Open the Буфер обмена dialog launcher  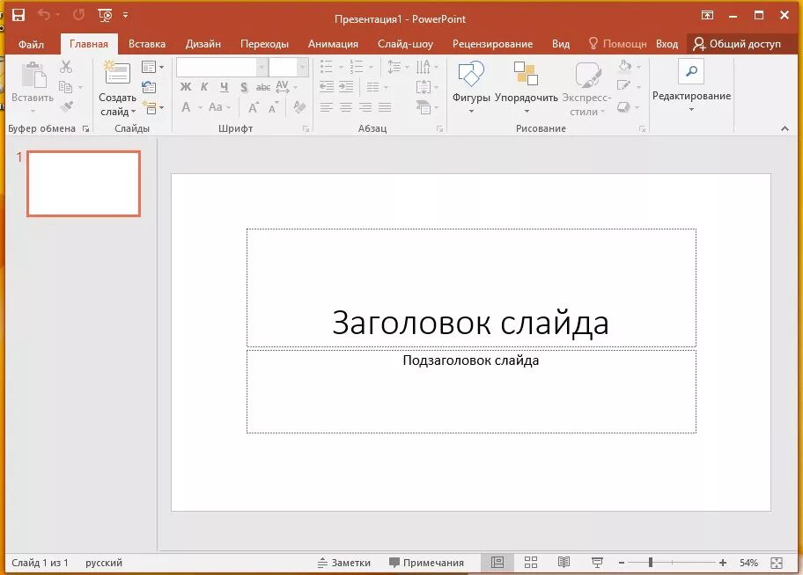pos(85,129)
